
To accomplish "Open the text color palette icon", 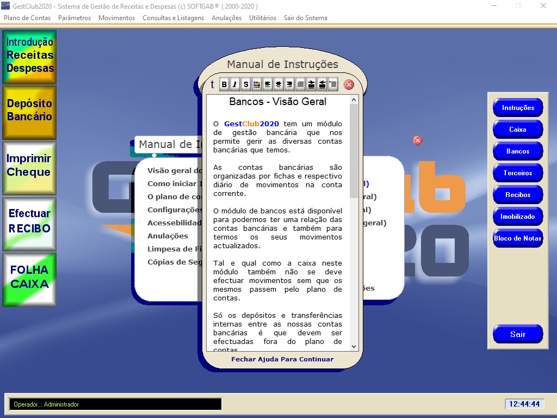I will coord(257,84).
